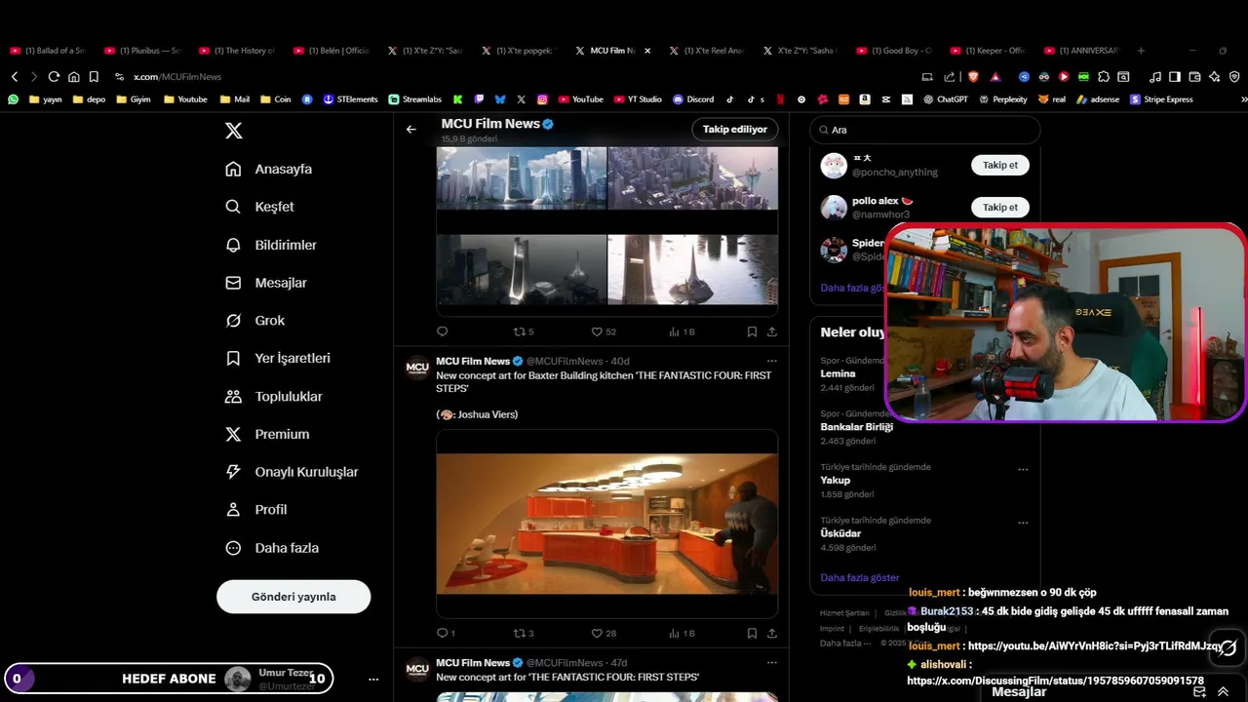
Task: Open the Yakup trending topic
Action: click(835, 480)
